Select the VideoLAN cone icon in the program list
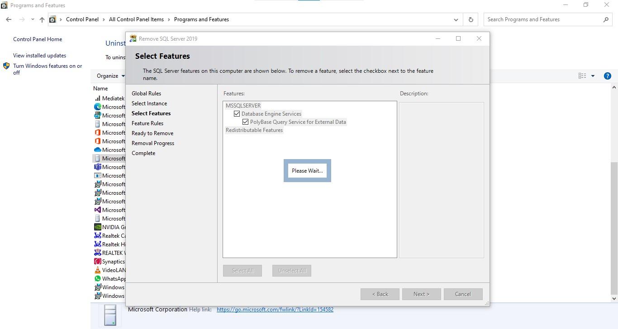The width and height of the screenshot is (618, 329). coord(97,270)
